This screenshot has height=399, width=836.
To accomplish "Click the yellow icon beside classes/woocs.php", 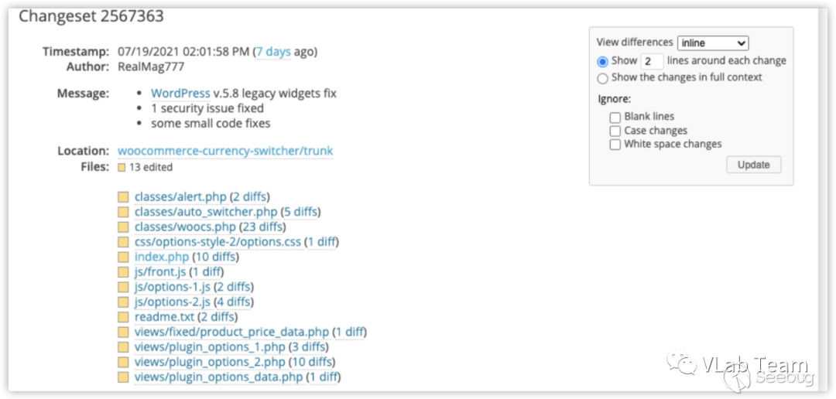I will coord(122,227).
